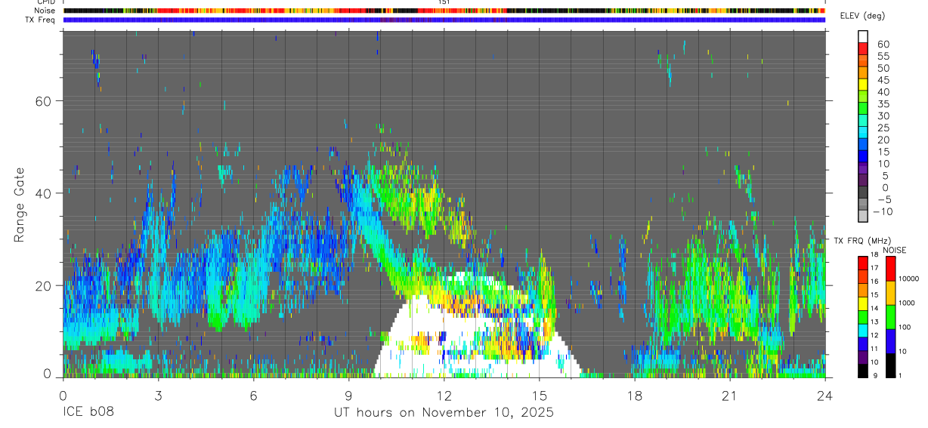Click the '10000' label on the NOISE scale
Screen dimensions: 928x428
tap(909, 279)
